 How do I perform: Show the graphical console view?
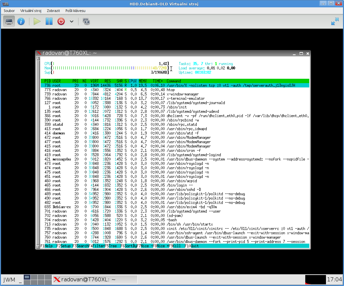(9, 21)
